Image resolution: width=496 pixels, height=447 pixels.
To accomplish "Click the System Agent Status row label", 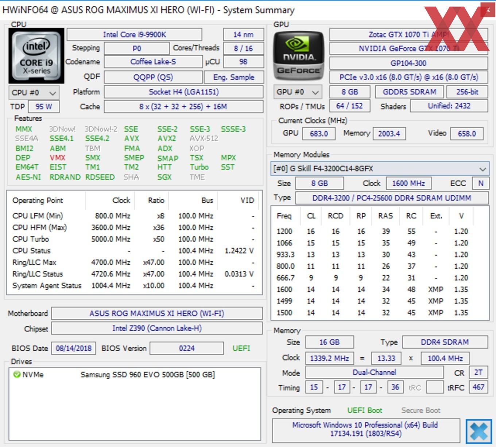I will click(47, 286).
